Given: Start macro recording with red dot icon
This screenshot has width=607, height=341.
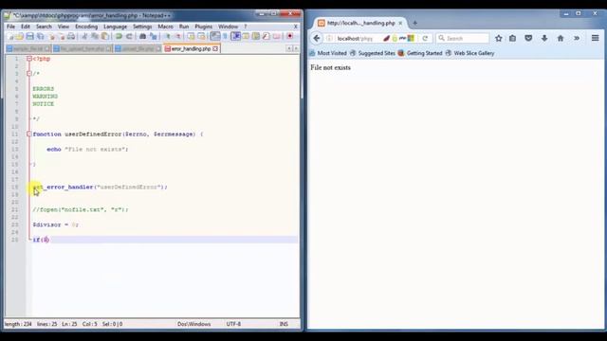Looking at the screenshot, I should (x=289, y=36).
